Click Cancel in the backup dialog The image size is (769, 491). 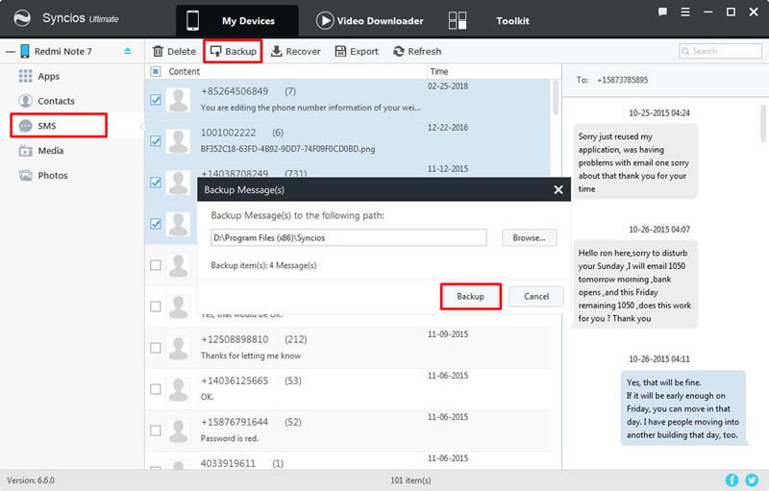tap(536, 297)
